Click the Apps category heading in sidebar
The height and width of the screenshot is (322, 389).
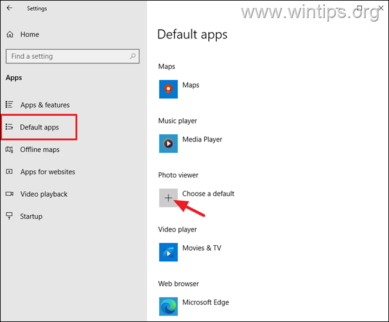(14, 78)
